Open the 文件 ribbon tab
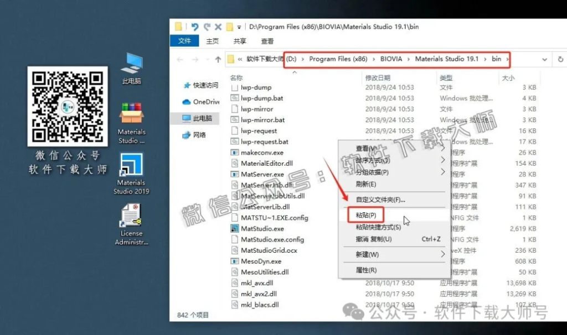 184,41
